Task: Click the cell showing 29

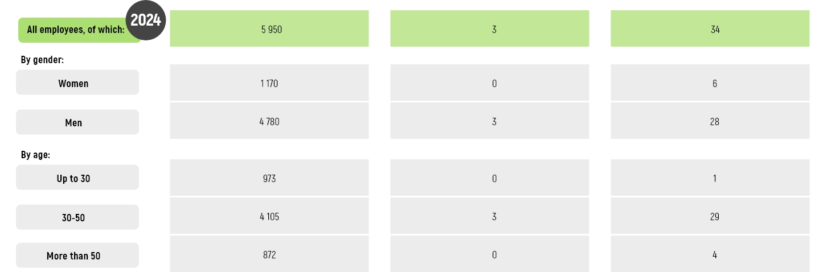Action: click(710, 216)
